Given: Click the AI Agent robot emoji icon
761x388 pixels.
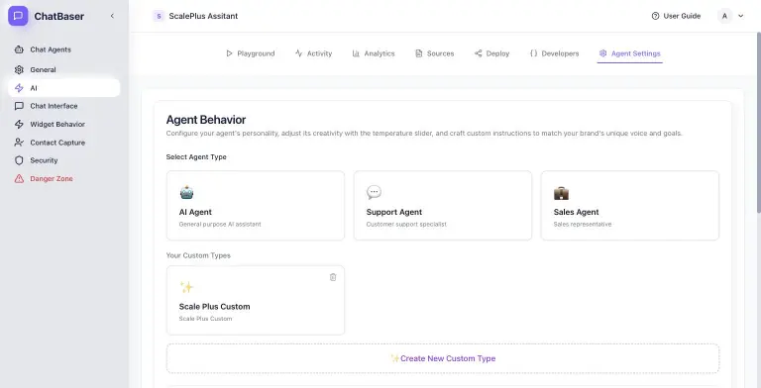Looking at the screenshot, I should click(x=187, y=193).
